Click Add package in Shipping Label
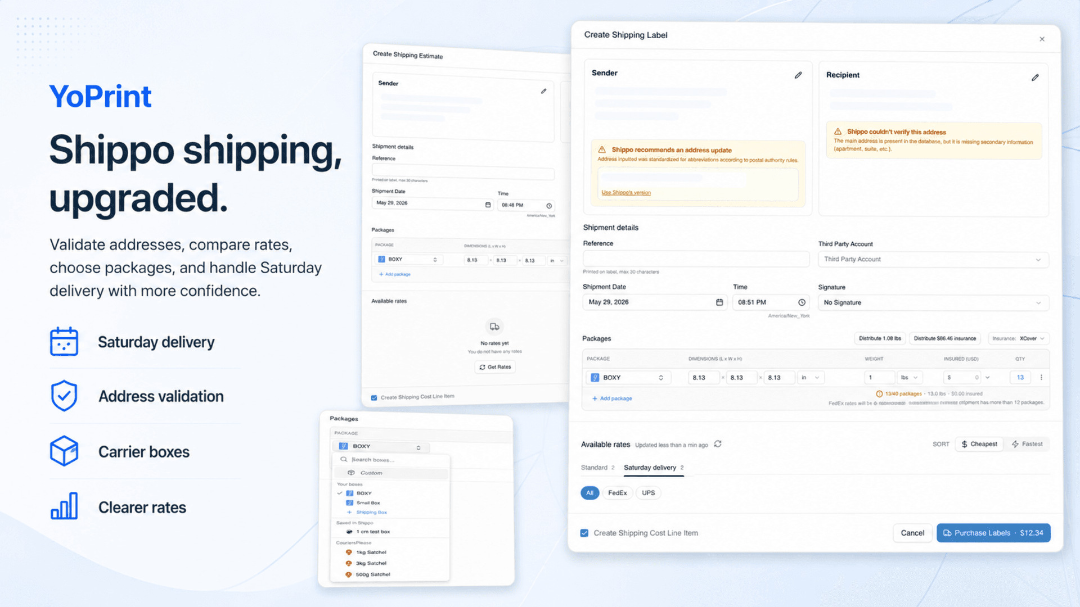This screenshot has height=607, width=1080. click(612, 398)
